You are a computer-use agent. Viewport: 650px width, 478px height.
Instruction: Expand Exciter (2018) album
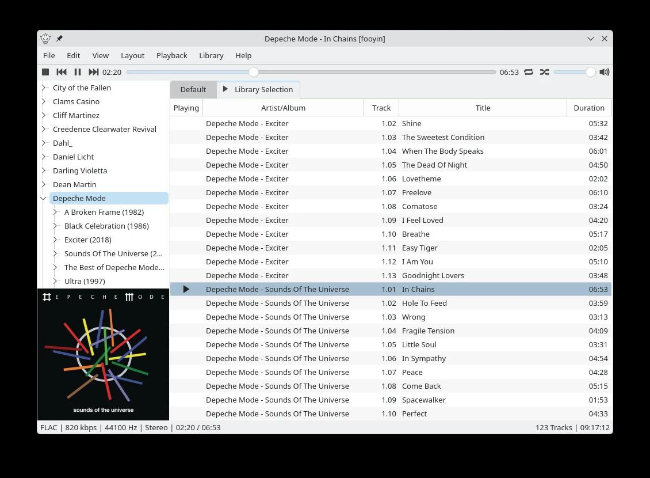pyautogui.click(x=55, y=240)
